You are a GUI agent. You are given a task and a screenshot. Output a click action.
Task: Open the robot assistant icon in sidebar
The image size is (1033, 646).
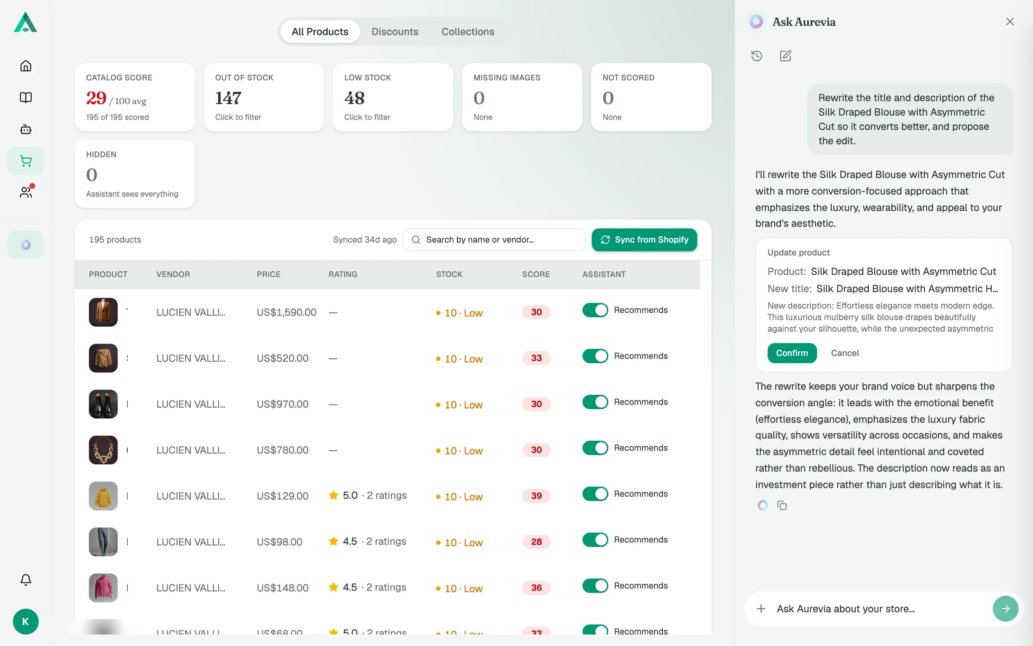pos(25,129)
